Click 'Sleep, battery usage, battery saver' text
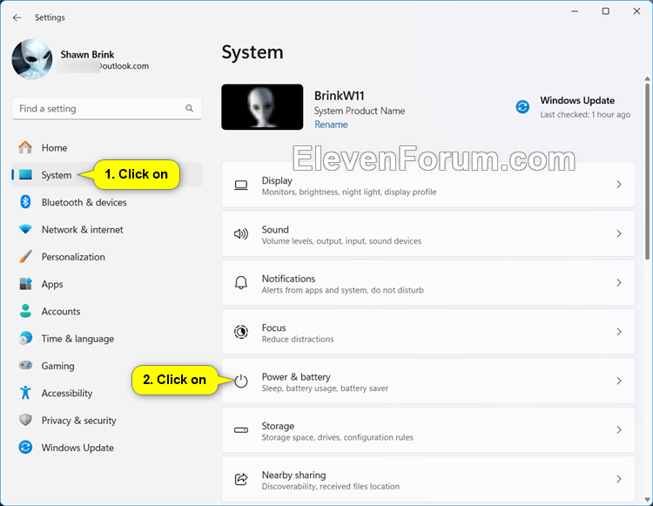 point(325,388)
